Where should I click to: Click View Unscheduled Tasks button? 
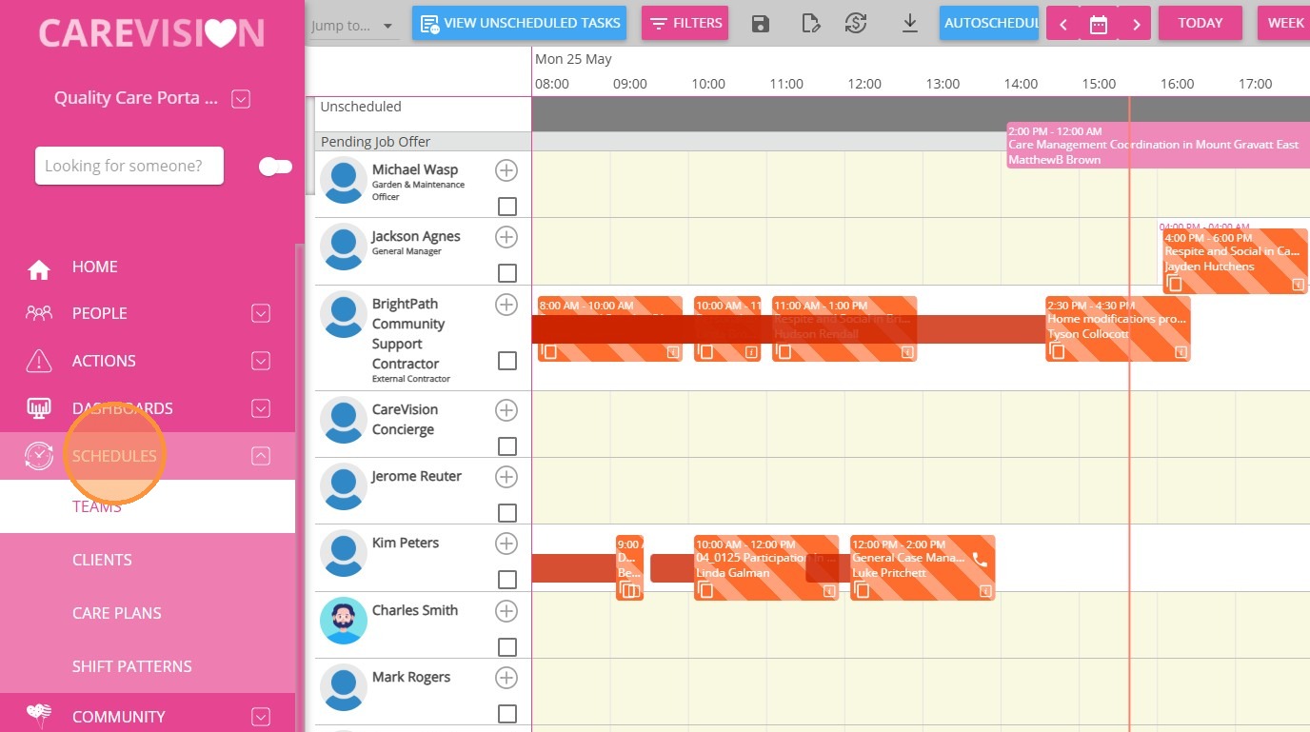(x=520, y=23)
